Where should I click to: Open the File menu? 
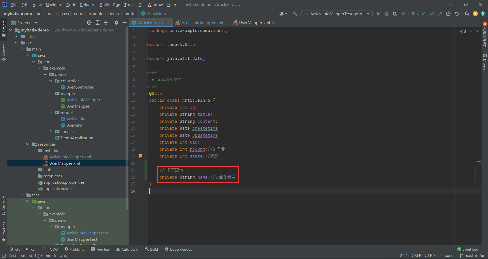pos(14,5)
